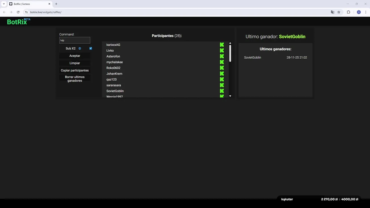370x208 pixels.
Task: Open the Chrome profile avatar
Action: tap(359, 12)
